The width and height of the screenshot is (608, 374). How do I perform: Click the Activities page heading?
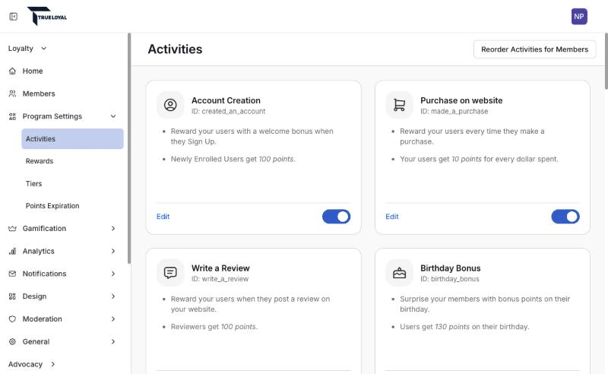point(175,49)
